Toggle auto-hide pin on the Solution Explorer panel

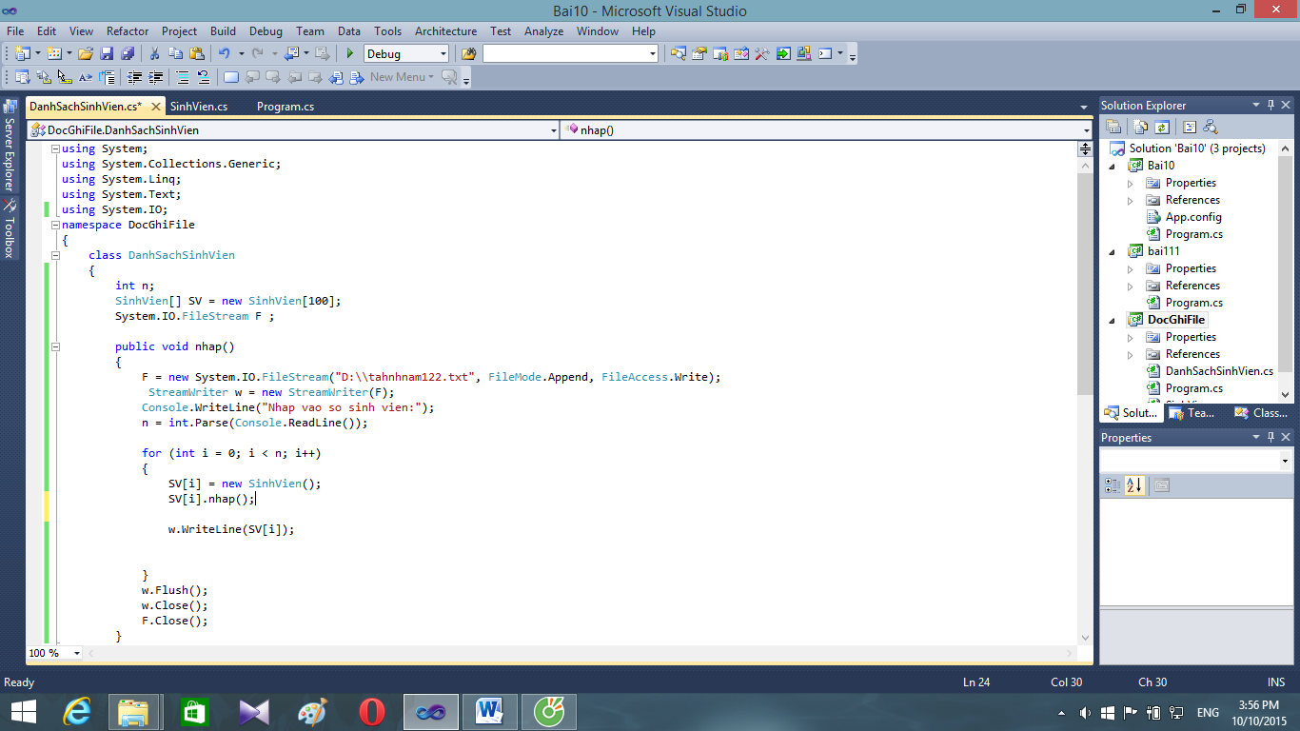1270,105
